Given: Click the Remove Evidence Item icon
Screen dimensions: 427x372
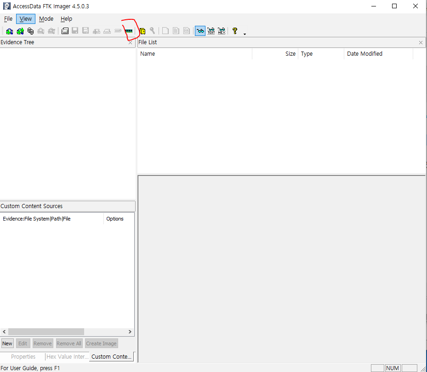Looking at the screenshot, I should coord(41,31).
